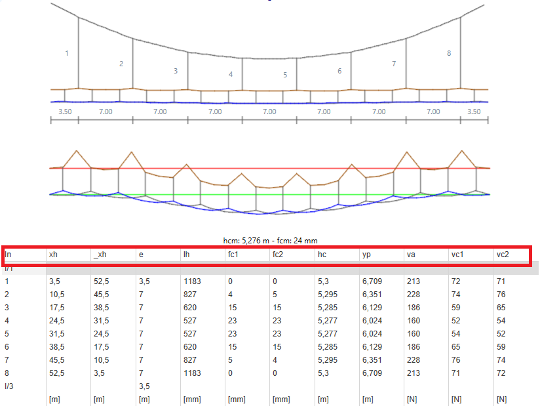The height and width of the screenshot is (410, 540).
Task: Click dropper label 5 in the upper diagram
Action: pos(285,75)
